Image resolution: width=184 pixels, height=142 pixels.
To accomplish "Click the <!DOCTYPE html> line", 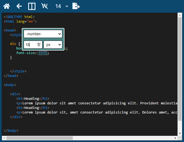I will pos(19,17).
